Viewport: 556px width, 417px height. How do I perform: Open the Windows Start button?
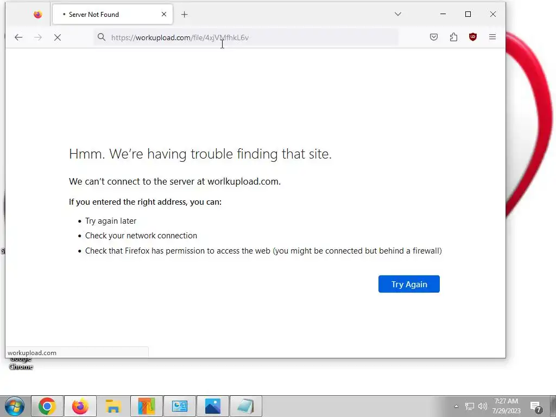[x=15, y=406]
